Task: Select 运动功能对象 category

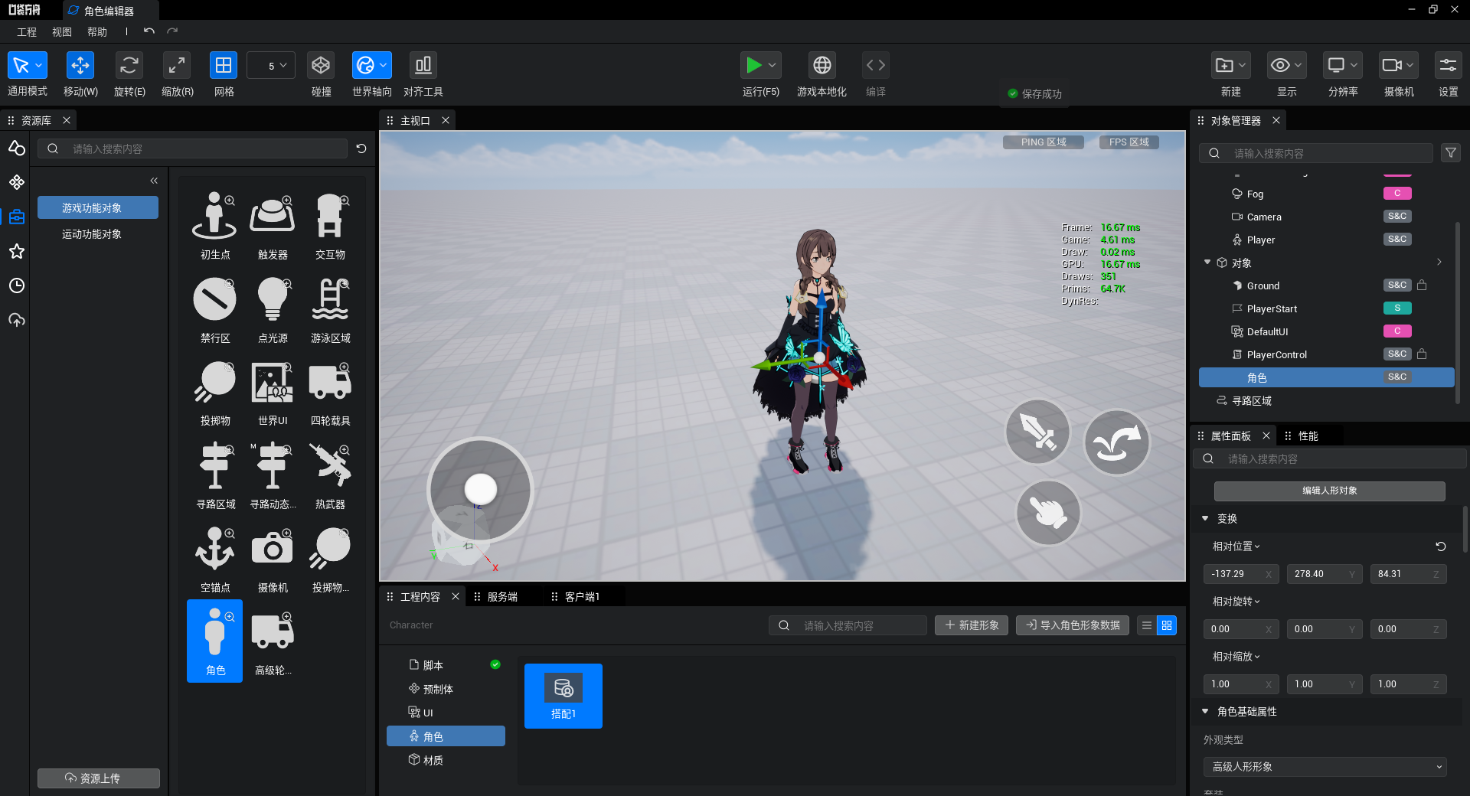Action: coord(92,234)
